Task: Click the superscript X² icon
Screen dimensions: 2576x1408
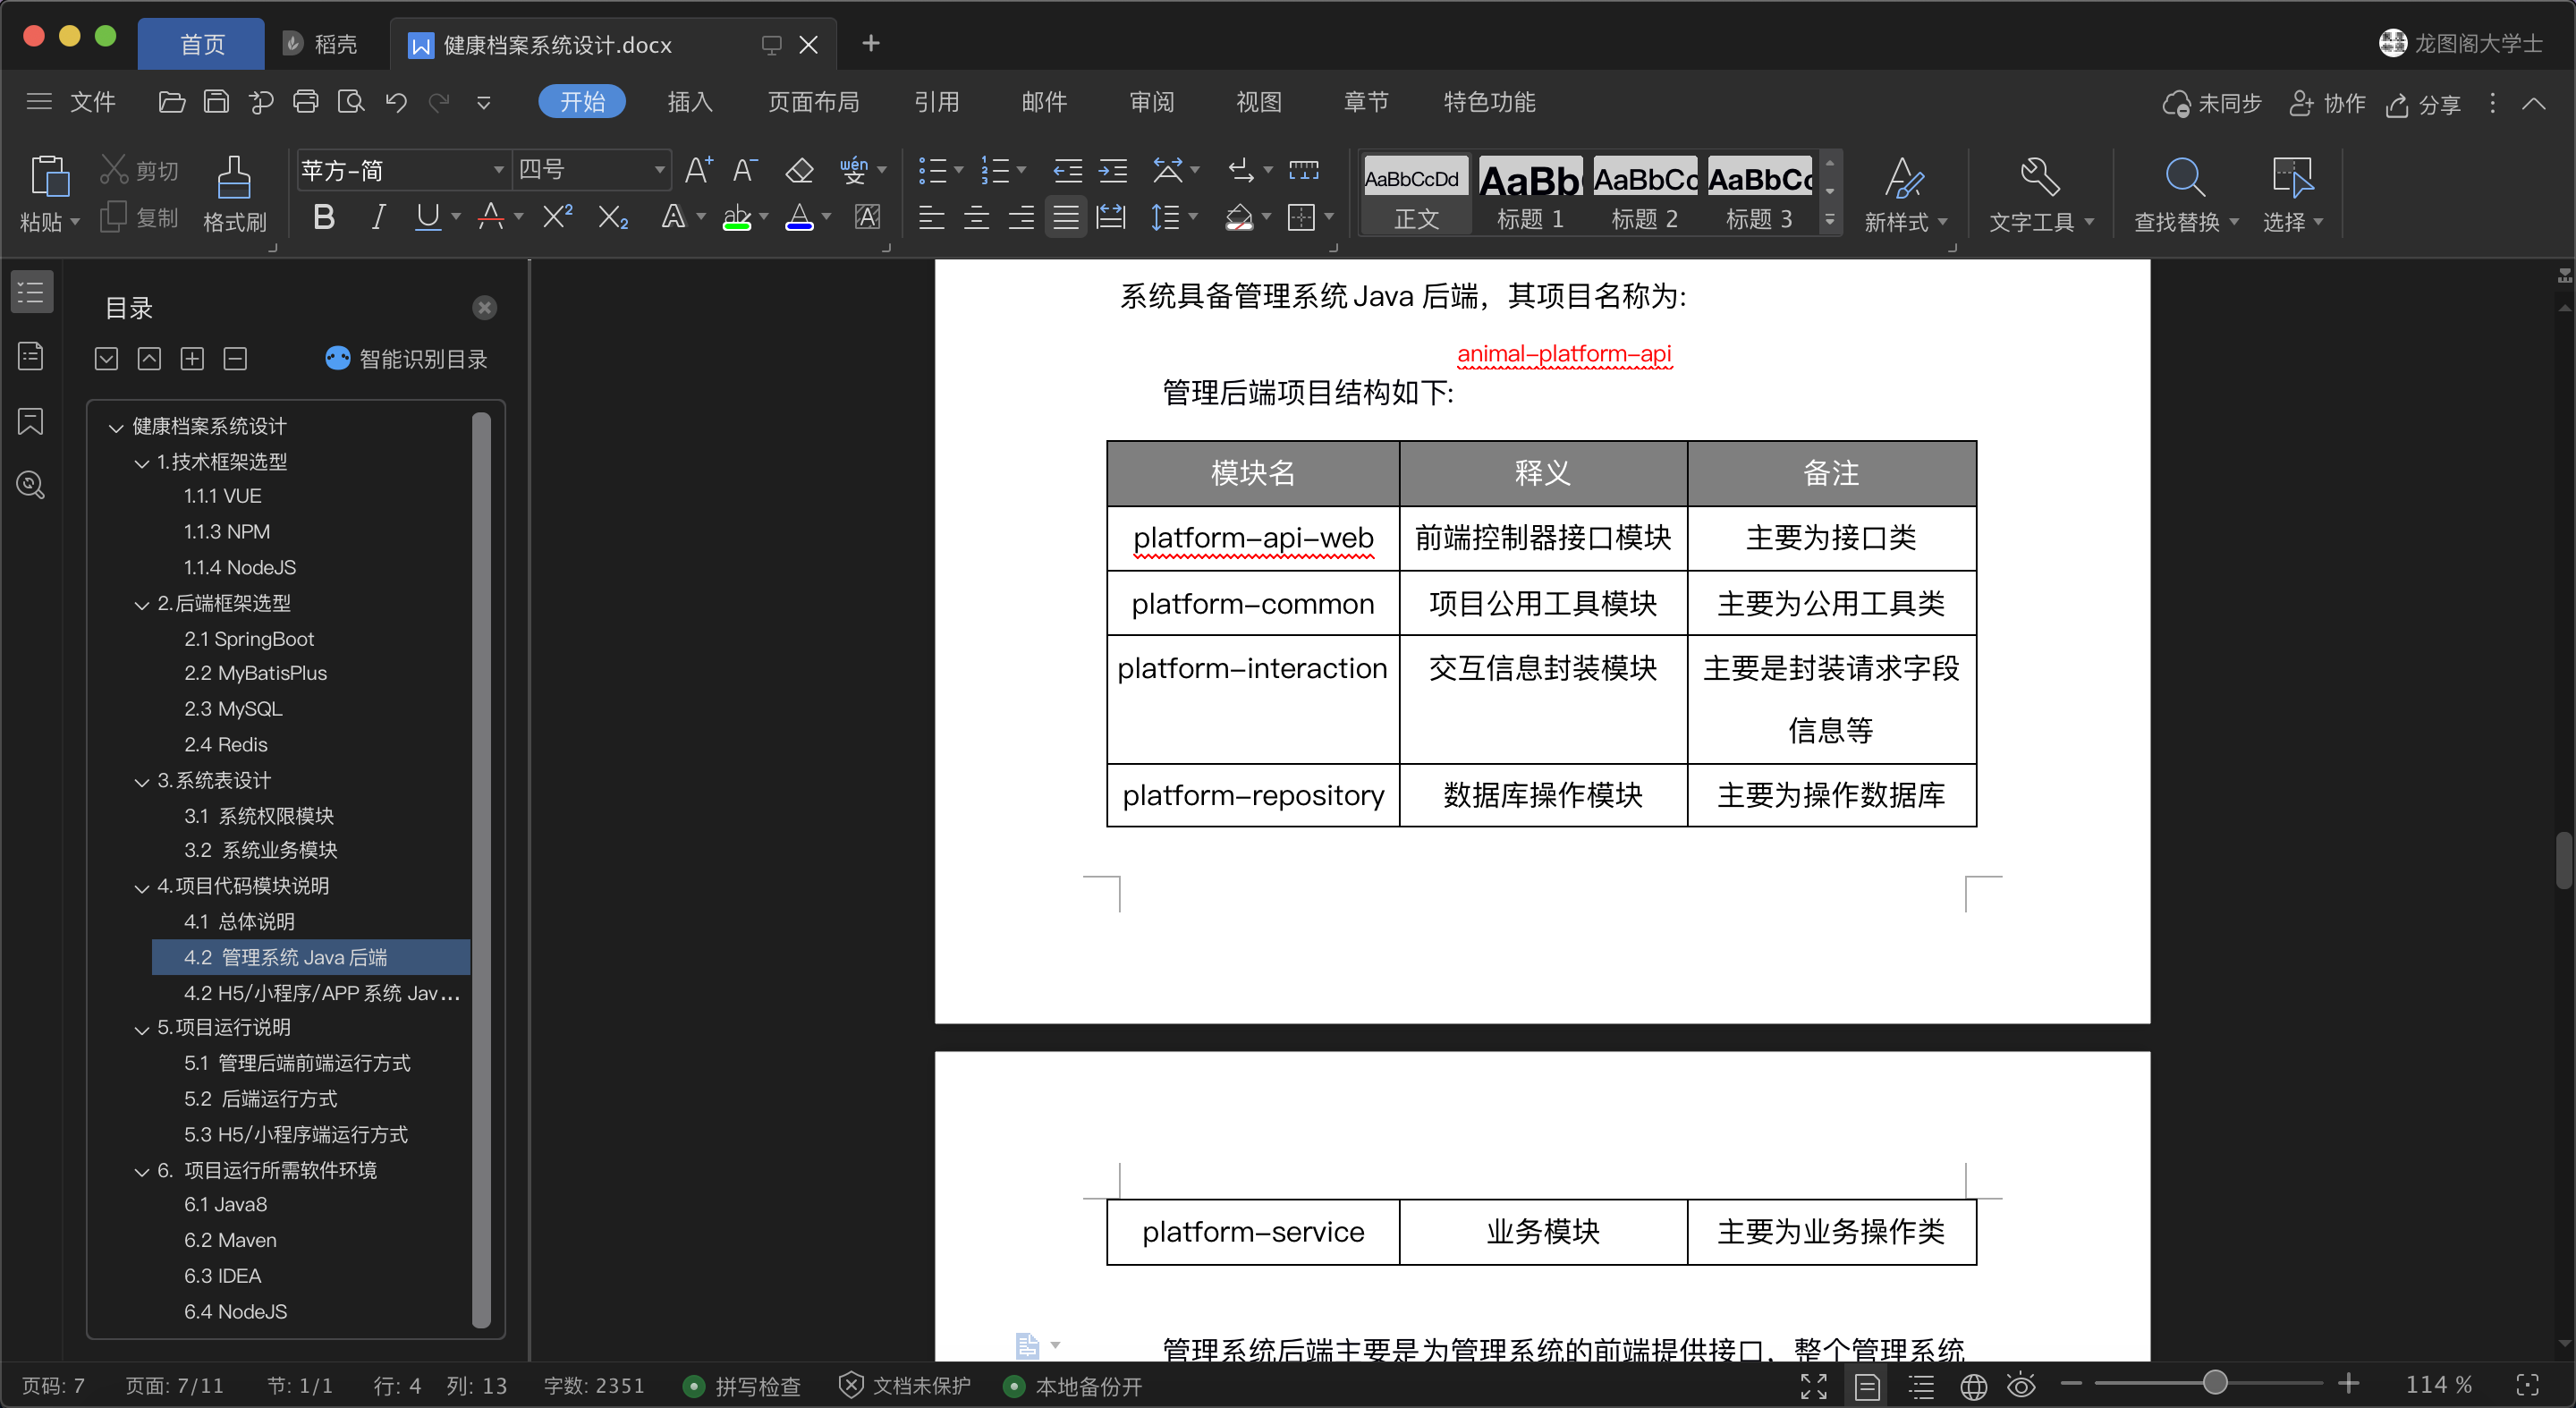Action: (x=557, y=217)
